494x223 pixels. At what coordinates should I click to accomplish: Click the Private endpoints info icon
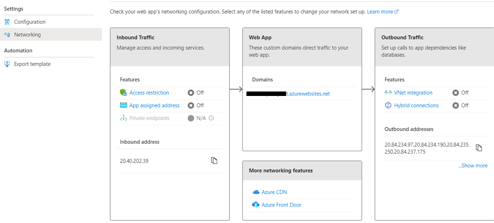click(x=211, y=118)
